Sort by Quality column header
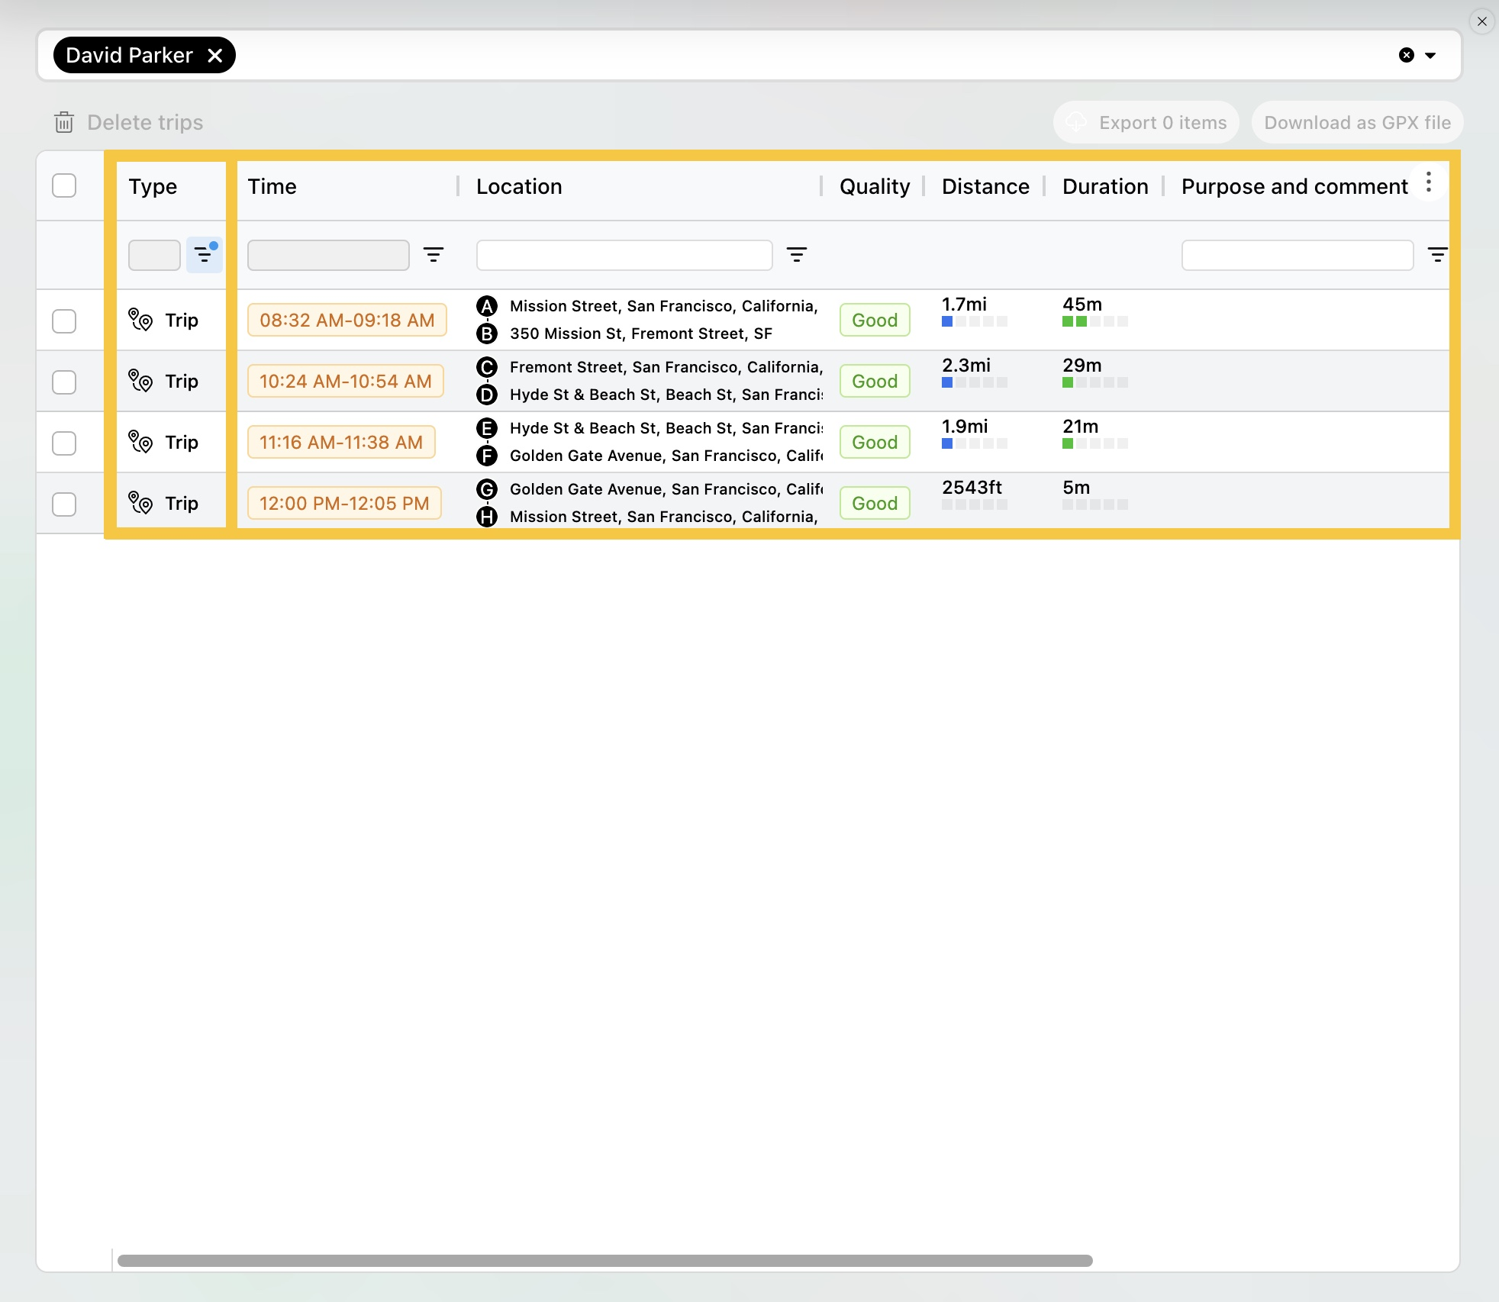 (x=875, y=186)
